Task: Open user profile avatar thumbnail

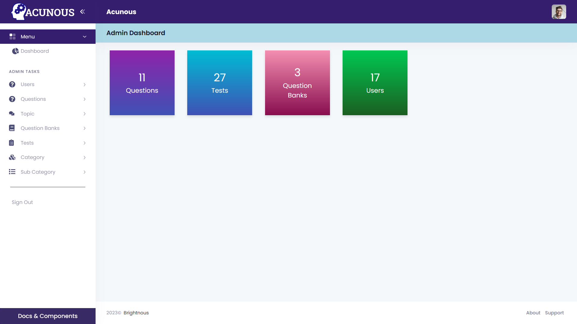Action: pyautogui.click(x=559, y=12)
